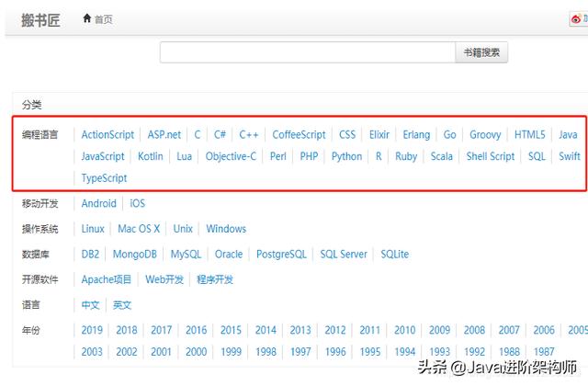
Task: Select the C++ language link
Action: pos(249,135)
